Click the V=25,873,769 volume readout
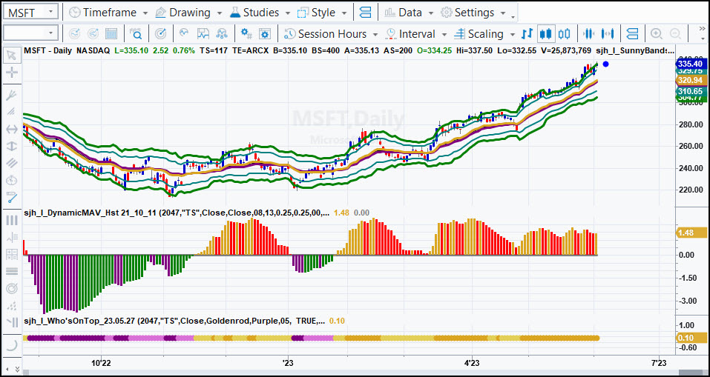Image resolution: width=710 pixels, height=377 pixels. (x=567, y=50)
